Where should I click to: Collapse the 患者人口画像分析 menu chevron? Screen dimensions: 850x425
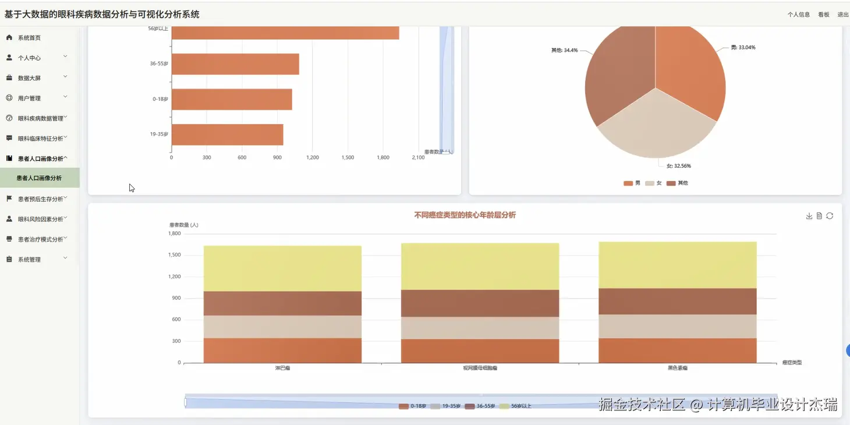(x=65, y=158)
